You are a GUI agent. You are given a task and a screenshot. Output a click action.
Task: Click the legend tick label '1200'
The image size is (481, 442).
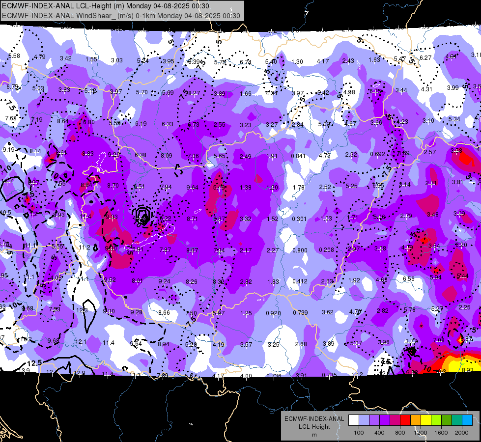(421, 433)
